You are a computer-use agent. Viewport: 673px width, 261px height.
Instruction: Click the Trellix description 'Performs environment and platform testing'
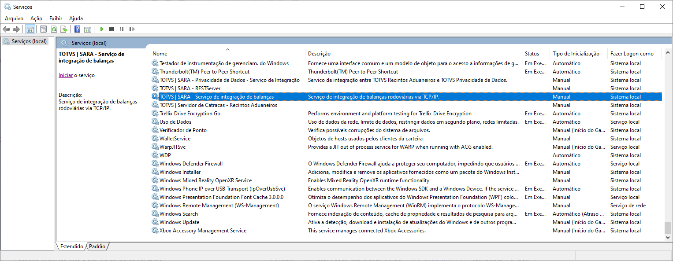tap(390, 114)
